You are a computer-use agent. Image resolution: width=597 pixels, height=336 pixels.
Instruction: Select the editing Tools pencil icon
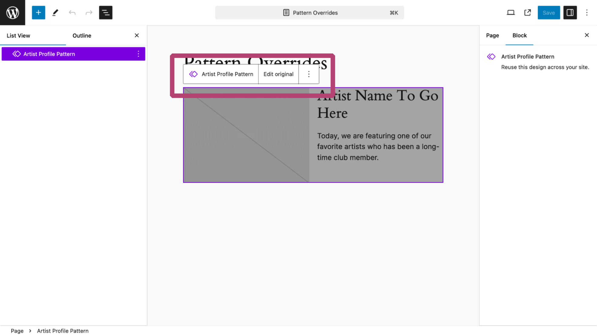(55, 12)
